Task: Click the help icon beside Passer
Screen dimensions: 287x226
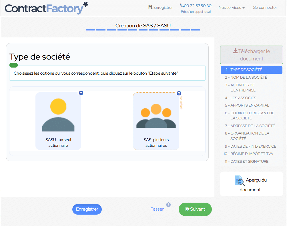Action: pyautogui.click(x=168, y=205)
